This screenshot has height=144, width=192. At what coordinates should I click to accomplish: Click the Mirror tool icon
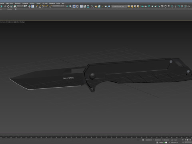pos(67,6)
